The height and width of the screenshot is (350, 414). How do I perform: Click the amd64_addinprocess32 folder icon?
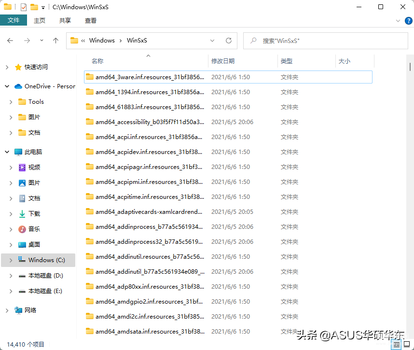pos(90,241)
